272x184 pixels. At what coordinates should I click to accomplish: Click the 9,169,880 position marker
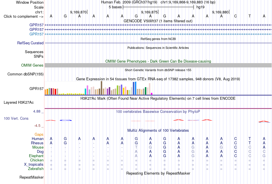tap(220, 12)
